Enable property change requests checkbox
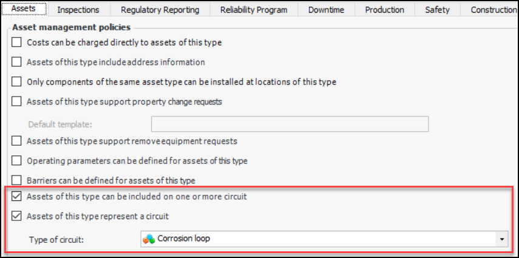 coord(16,101)
